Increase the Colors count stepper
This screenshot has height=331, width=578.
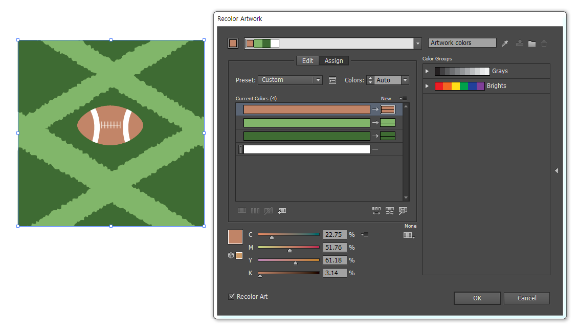click(x=370, y=78)
